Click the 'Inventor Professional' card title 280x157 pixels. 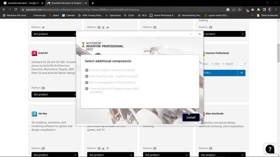217,53
